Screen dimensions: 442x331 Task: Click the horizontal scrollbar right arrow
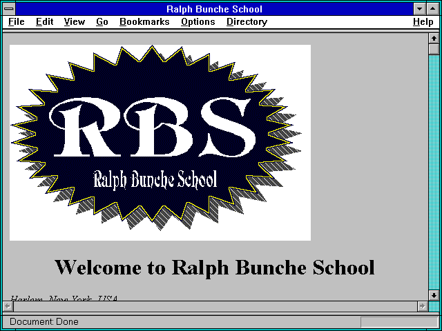click(422, 306)
